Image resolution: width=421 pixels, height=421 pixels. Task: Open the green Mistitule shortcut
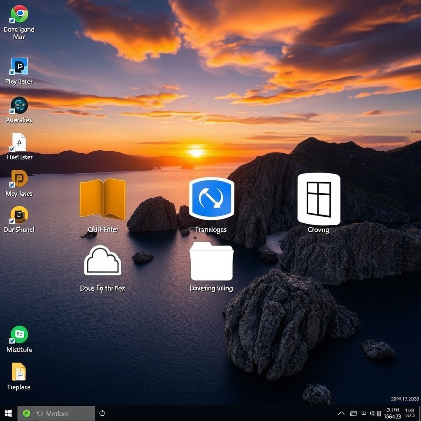19,335
